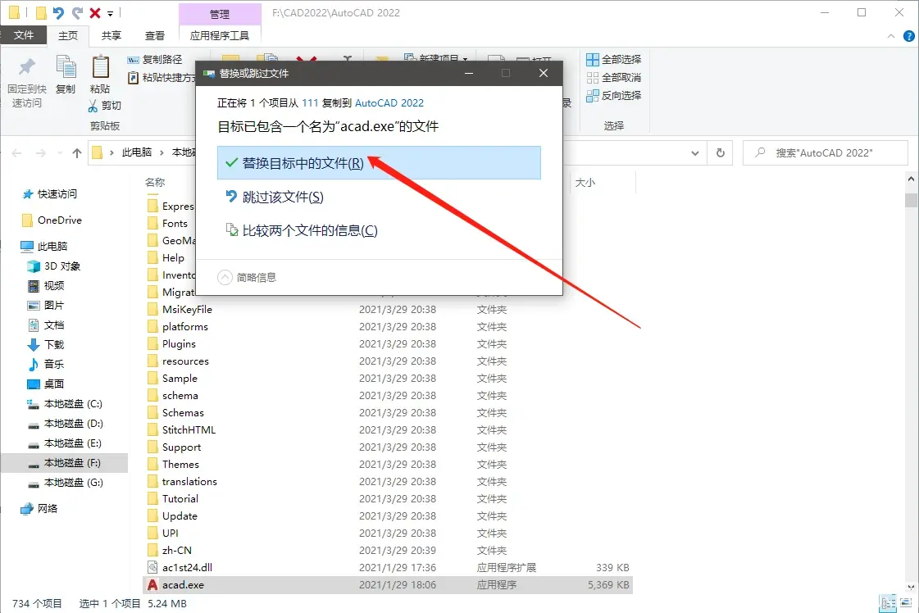Screen dimensions: 919x613
Task: Expand the address bar history dropdown
Action: pos(694,153)
